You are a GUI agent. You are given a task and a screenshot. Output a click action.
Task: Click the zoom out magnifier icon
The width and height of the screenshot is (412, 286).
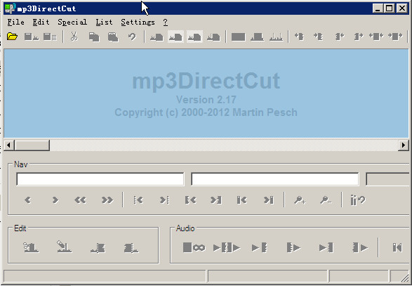coord(326,200)
